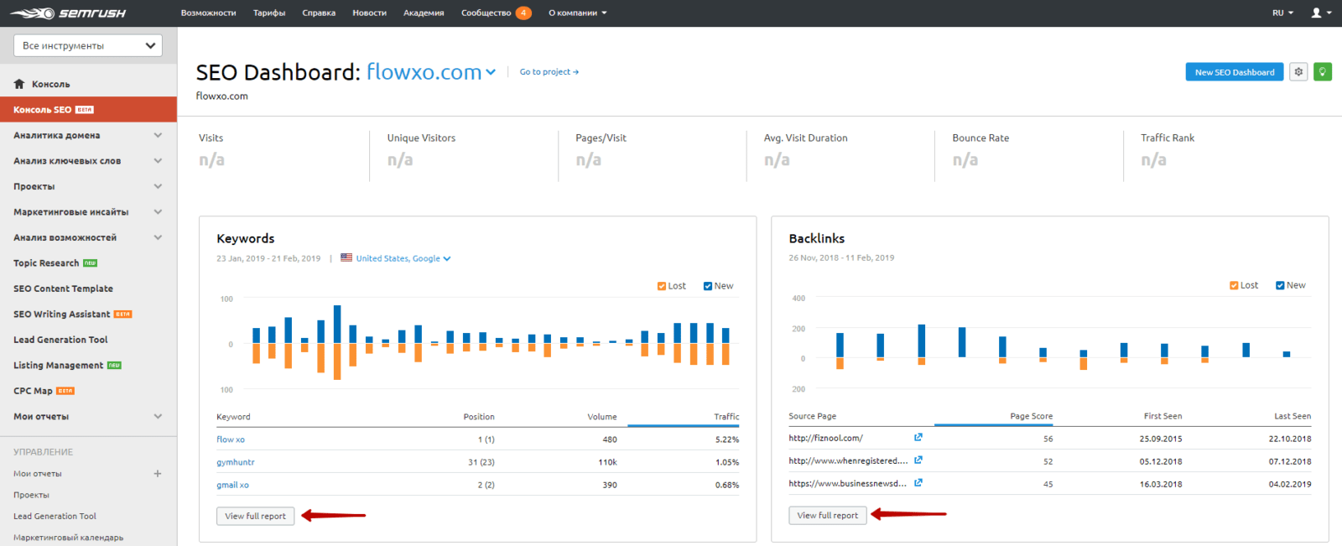Toggle Lost checkbox in Backlinks chart
Image resolution: width=1342 pixels, height=546 pixels.
1234,285
